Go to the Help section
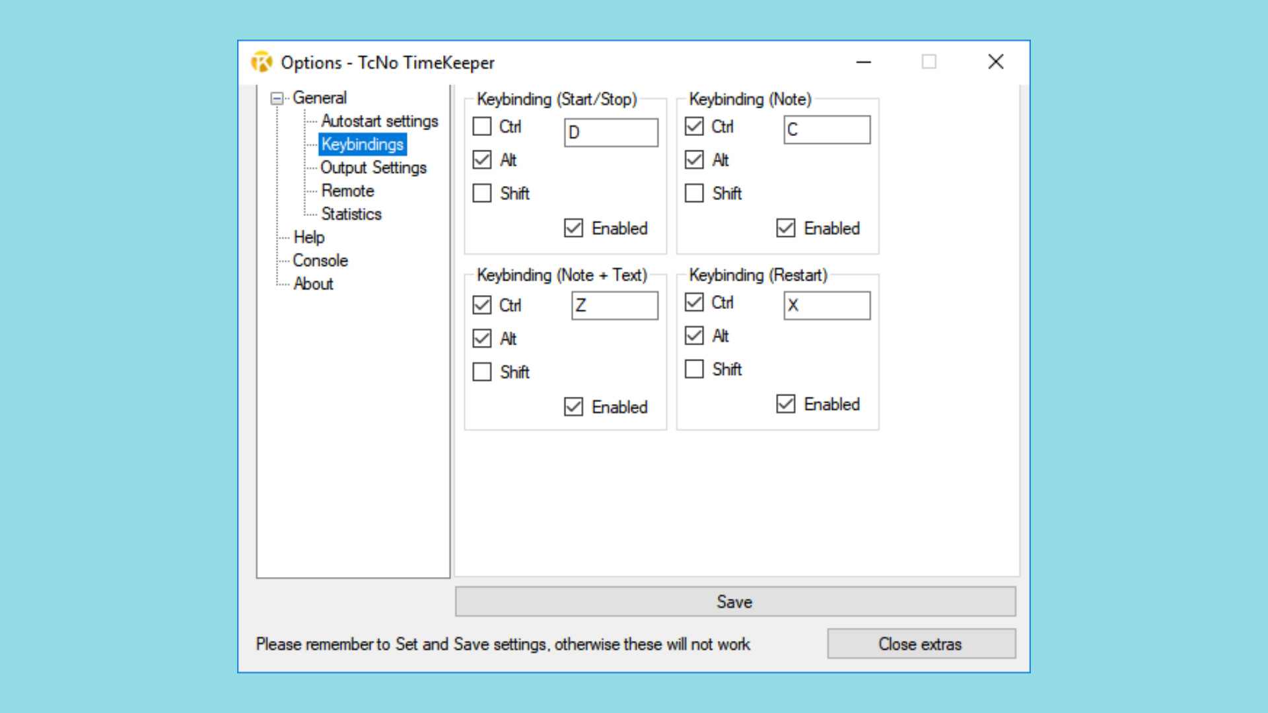This screenshot has height=713, width=1268. [310, 237]
